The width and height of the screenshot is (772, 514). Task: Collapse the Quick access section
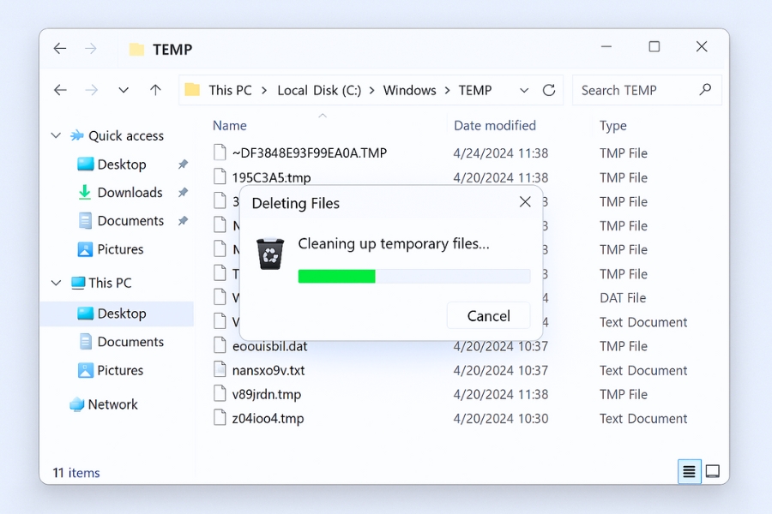coord(57,135)
